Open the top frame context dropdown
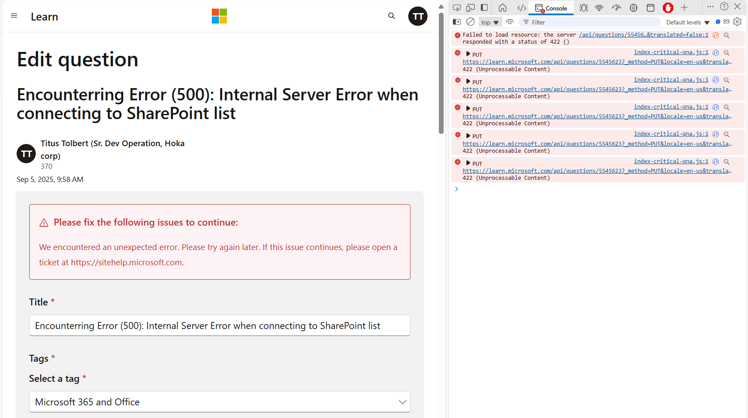The height and width of the screenshot is (418, 748). (490, 22)
